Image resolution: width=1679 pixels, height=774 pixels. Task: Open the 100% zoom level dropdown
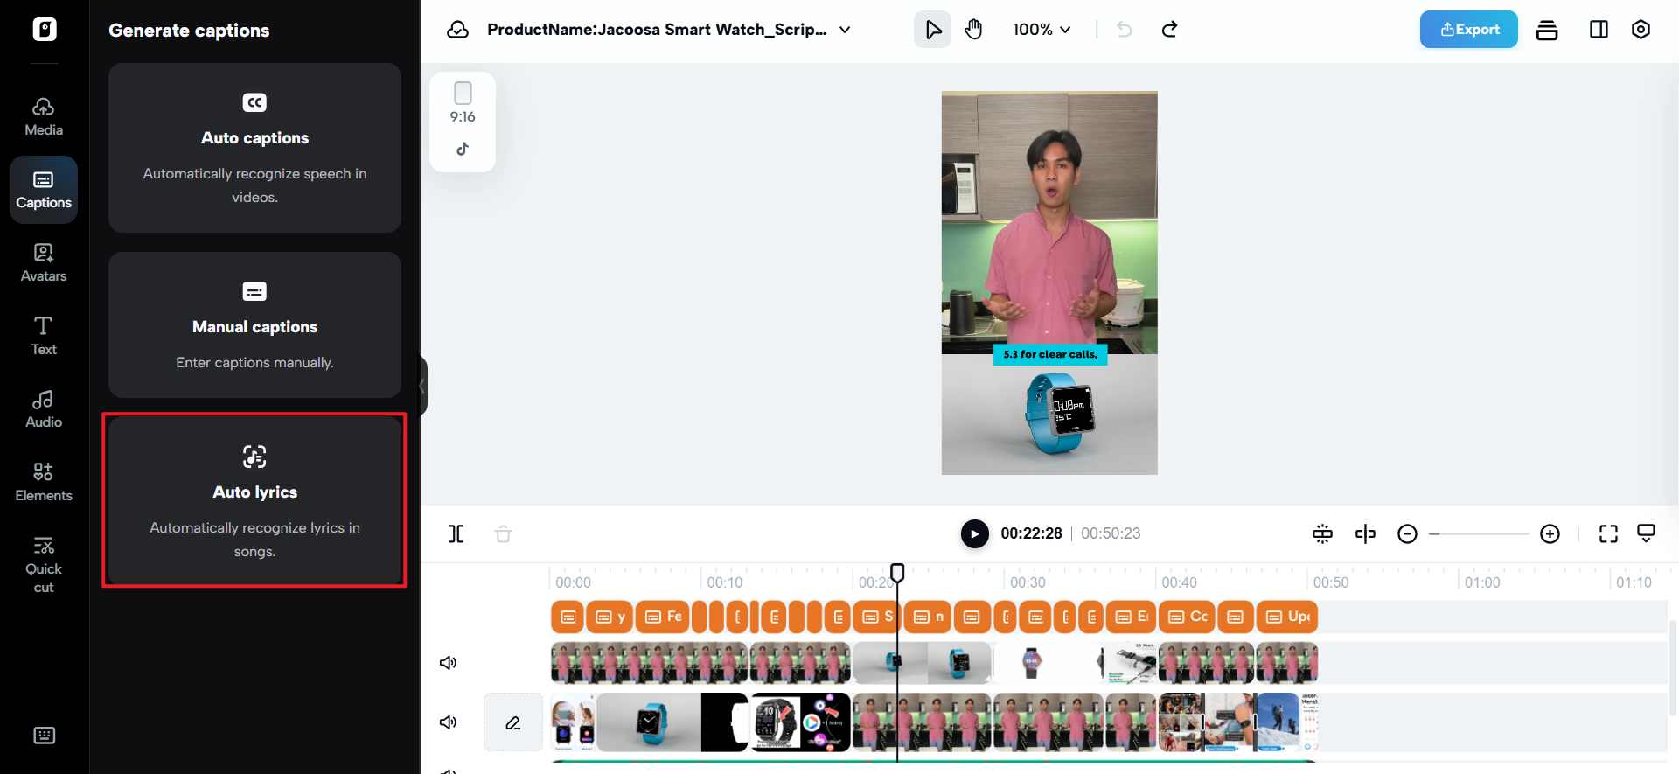tap(1042, 30)
